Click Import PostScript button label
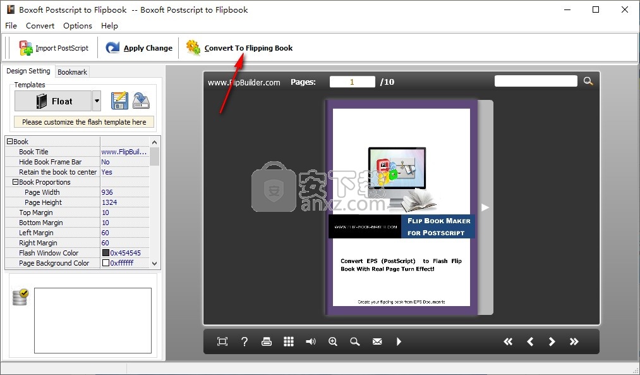The width and height of the screenshot is (640, 375). coord(62,48)
